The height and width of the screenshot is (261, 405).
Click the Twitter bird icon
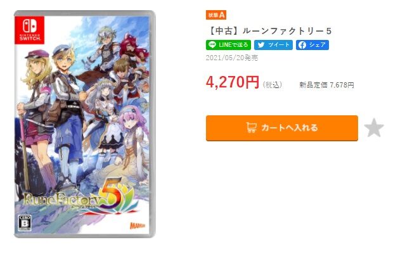[x=261, y=45]
